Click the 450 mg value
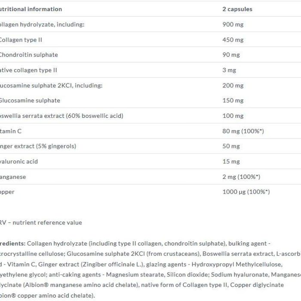The width and height of the screenshot is (301, 301). tap(233, 40)
